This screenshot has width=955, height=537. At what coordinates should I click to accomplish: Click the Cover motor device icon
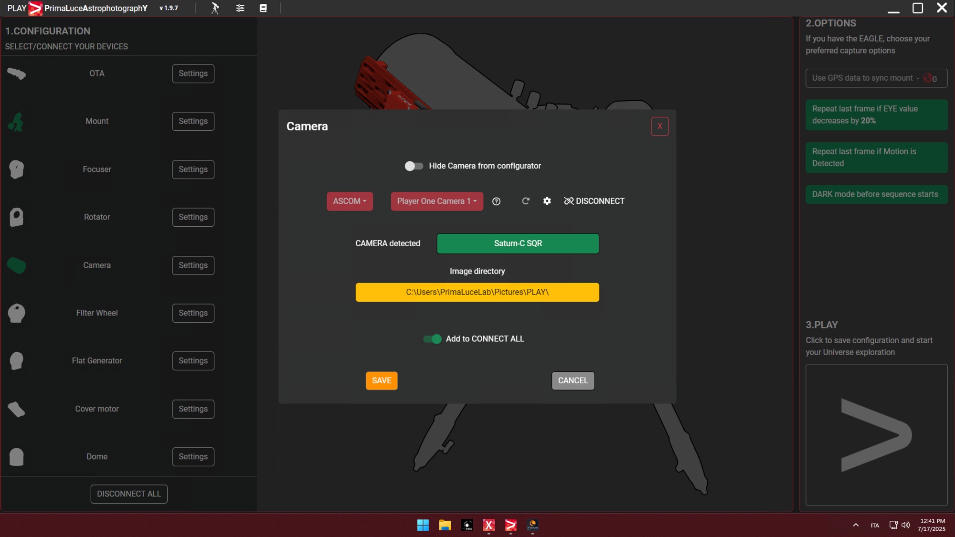click(x=16, y=409)
